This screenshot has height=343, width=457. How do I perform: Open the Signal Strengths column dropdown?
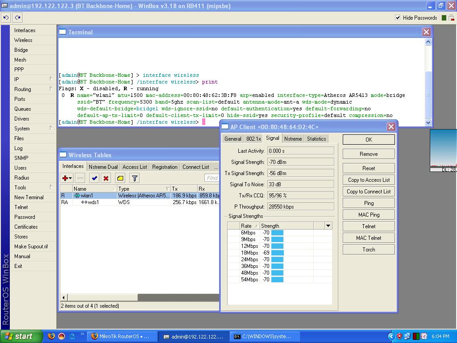[328, 226]
